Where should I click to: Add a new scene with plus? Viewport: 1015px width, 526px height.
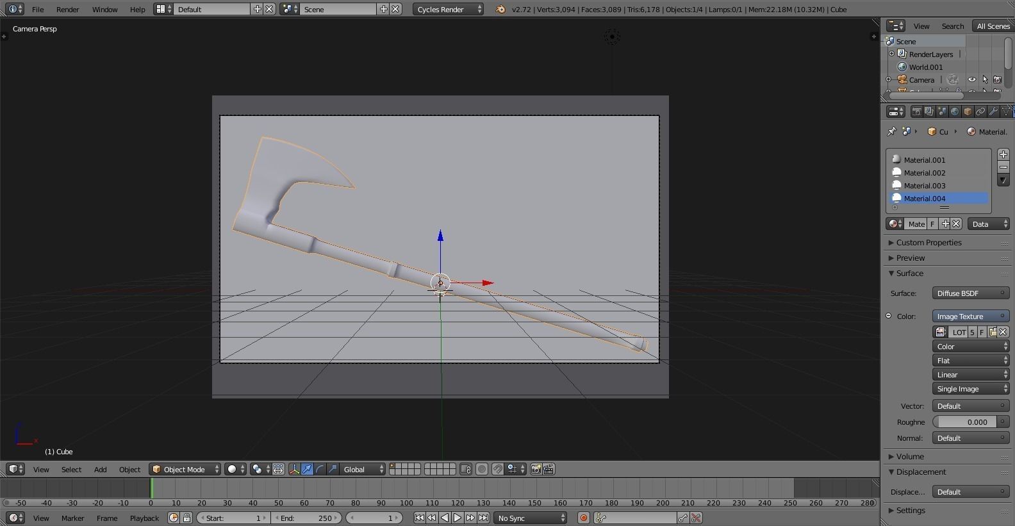pos(384,9)
